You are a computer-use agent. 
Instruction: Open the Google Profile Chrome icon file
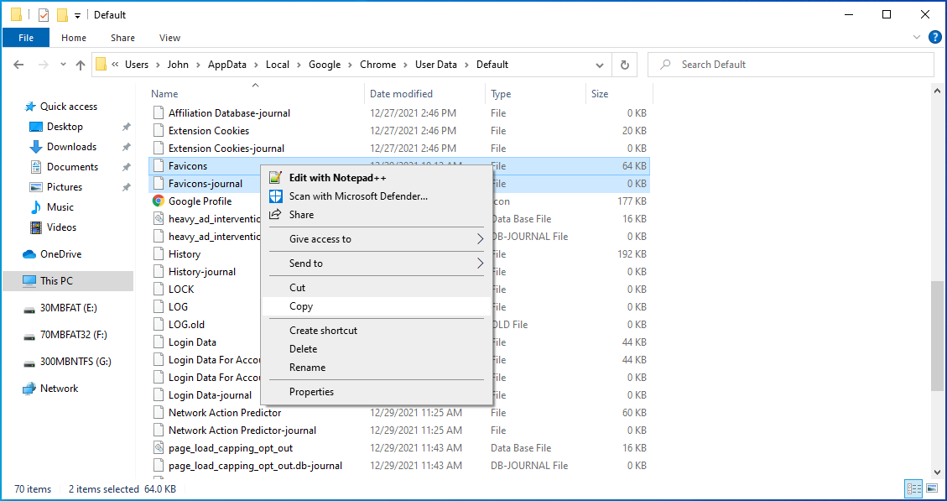(158, 201)
